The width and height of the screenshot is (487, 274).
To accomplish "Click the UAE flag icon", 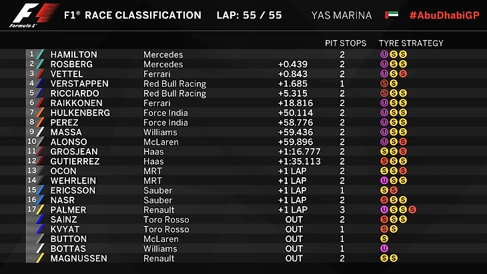I will coord(392,15).
